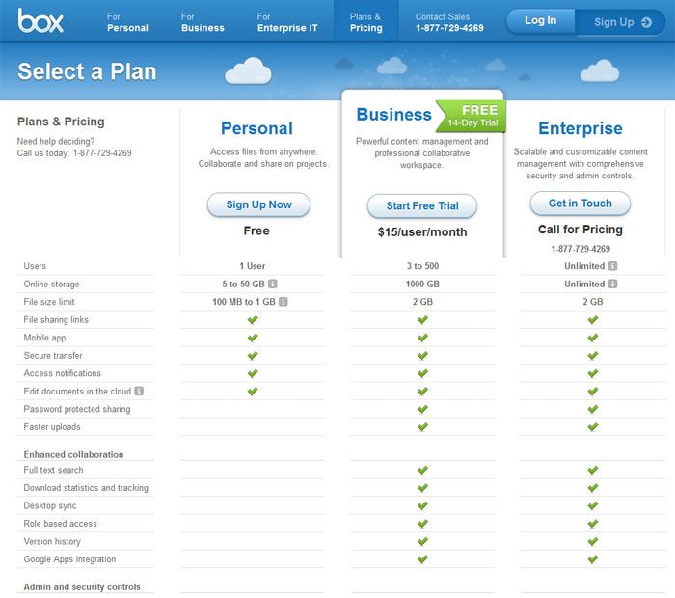Click the Personal checkmark for Mobile app

pyautogui.click(x=253, y=339)
